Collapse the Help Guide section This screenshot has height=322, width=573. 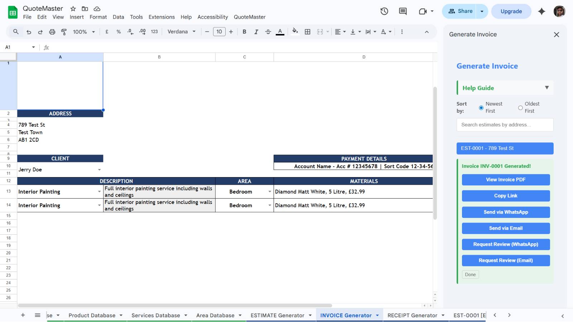[x=546, y=87]
